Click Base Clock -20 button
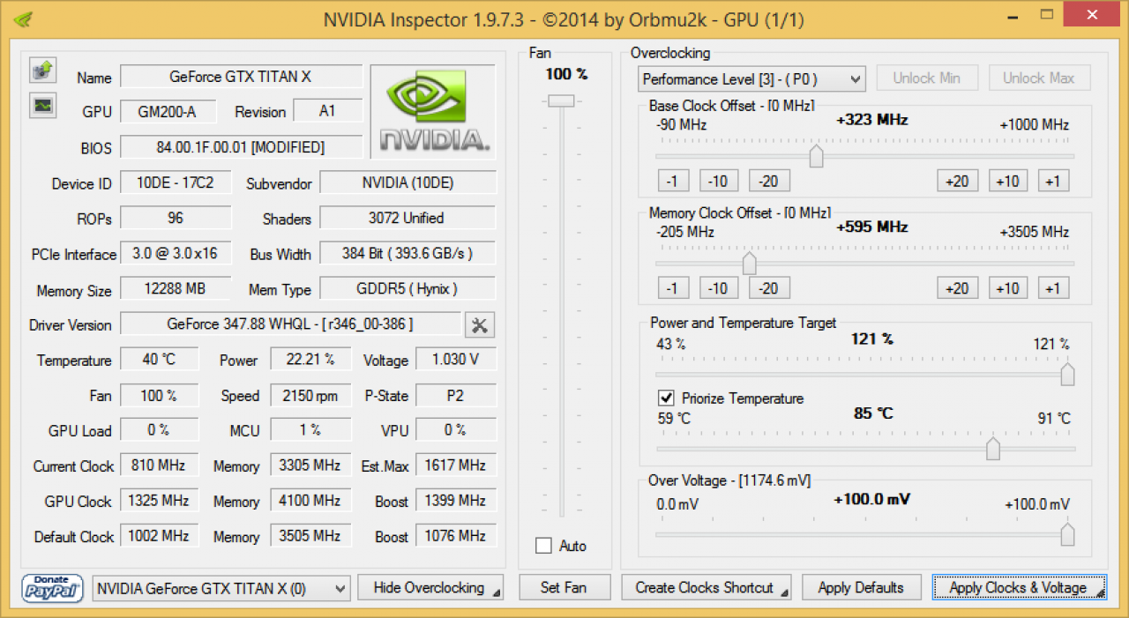 tap(769, 181)
